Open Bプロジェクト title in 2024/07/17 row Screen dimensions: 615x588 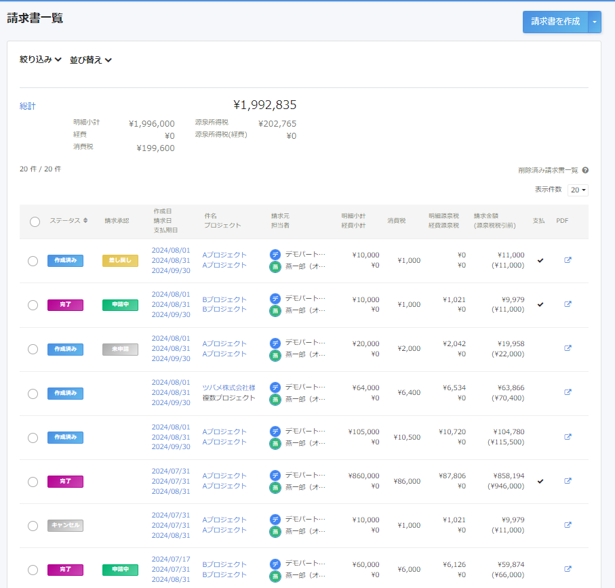[224, 564]
